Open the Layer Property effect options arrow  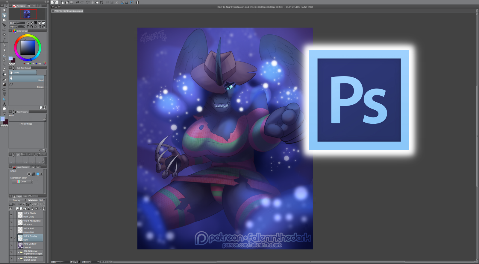coord(42,174)
